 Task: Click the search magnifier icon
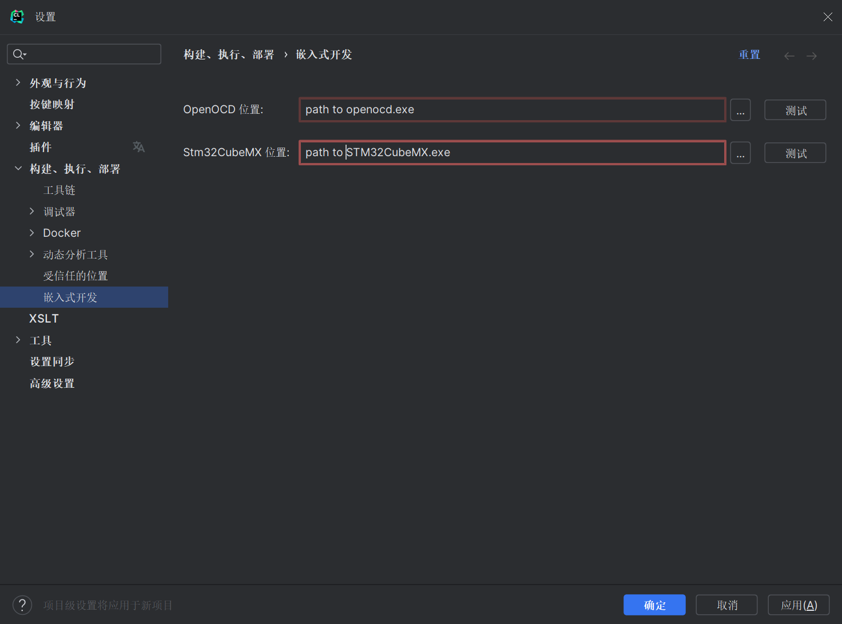[x=18, y=54]
